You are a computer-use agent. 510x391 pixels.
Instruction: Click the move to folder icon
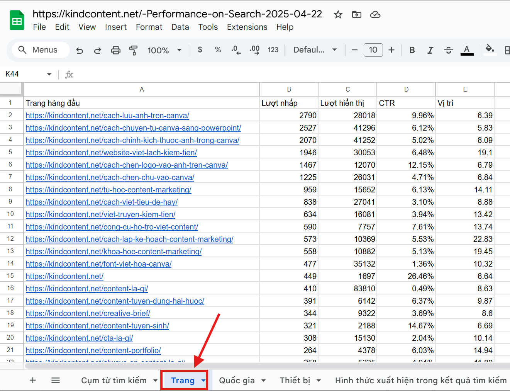pyautogui.click(x=357, y=15)
